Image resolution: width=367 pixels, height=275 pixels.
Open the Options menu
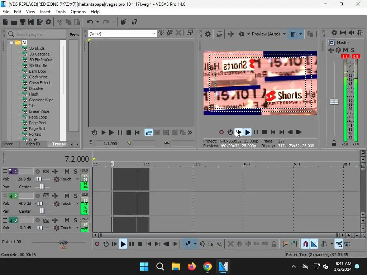[x=78, y=12]
